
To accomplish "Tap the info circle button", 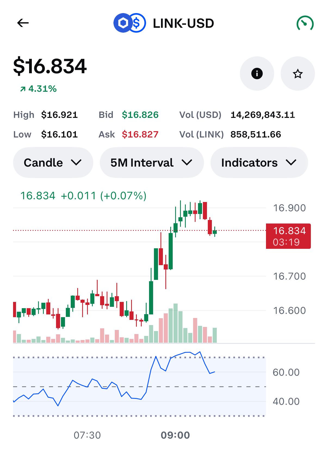I will 257,74.
